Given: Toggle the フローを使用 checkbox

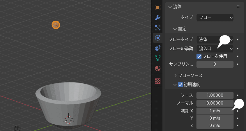Looking at the screenshot, I should pyautogui.click(x=199, y=57).
